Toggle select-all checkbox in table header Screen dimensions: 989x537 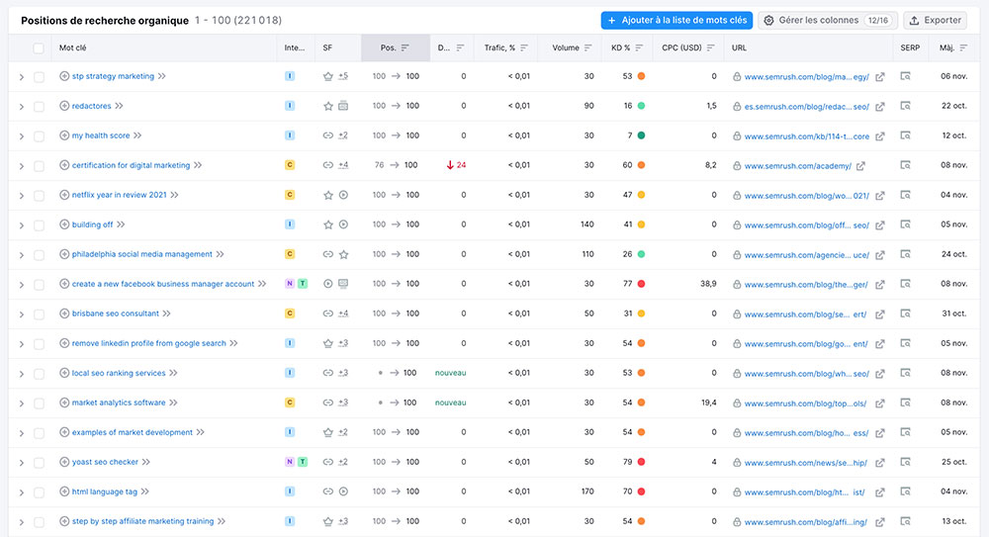point(39,47)
